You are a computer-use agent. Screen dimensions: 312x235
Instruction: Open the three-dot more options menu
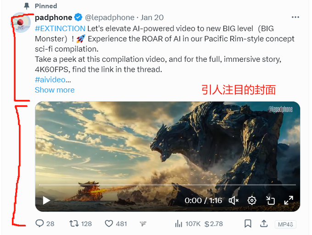295,17
